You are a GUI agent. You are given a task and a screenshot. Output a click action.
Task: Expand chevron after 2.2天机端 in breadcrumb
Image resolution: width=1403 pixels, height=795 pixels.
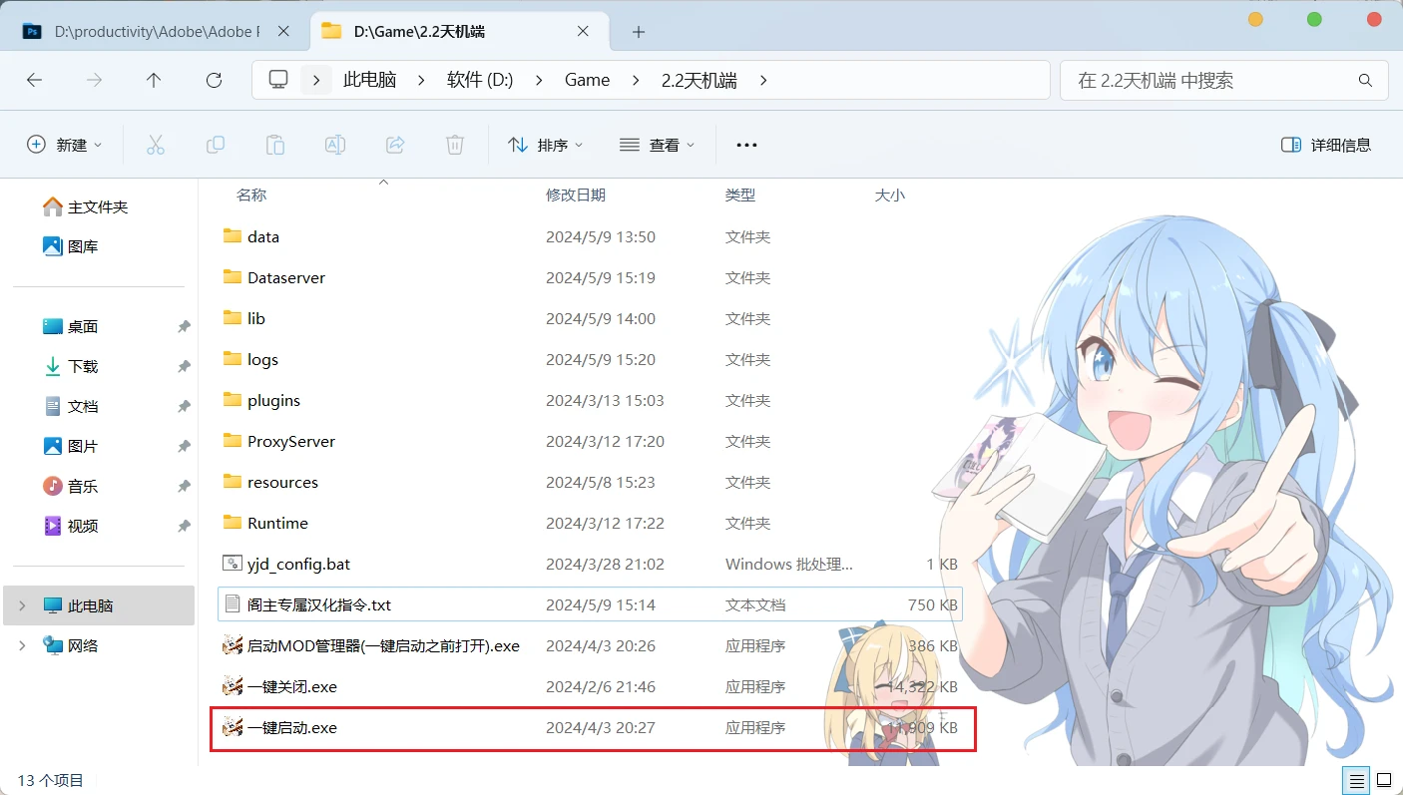(x=763, y=81)
